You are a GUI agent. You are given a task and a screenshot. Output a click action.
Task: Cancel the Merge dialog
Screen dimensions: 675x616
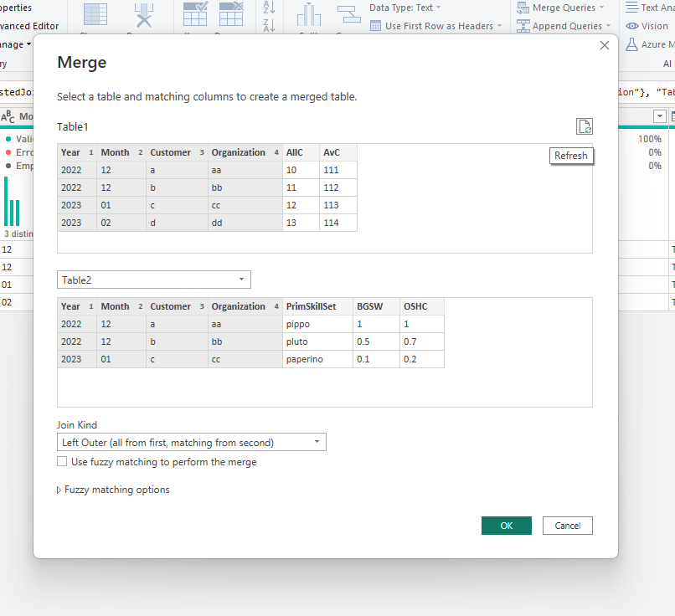[x=567, y=526]
